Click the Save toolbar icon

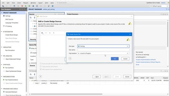[14, 6]
